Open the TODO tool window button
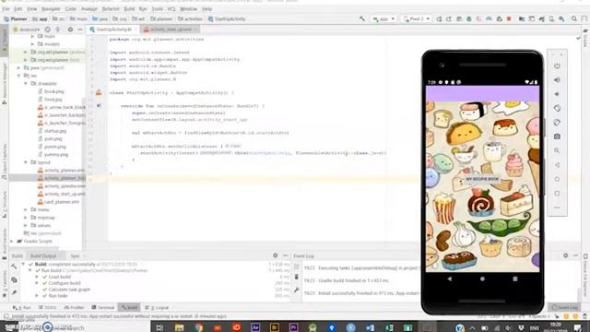This screenshot has height=332, width=590. (x=47, y=307)
